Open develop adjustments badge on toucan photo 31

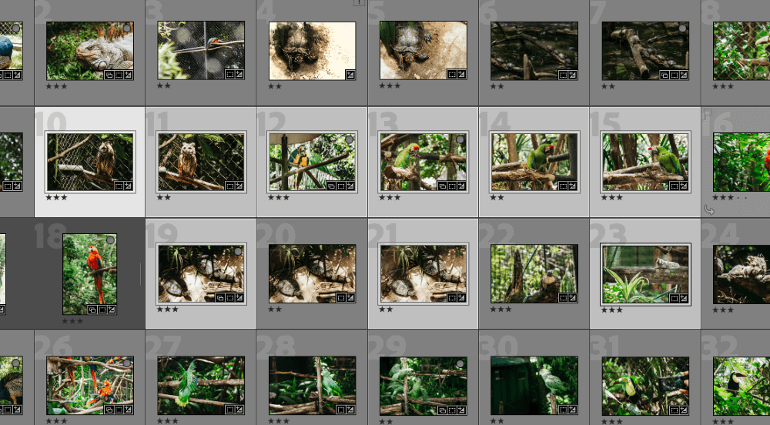pos(684,410)
